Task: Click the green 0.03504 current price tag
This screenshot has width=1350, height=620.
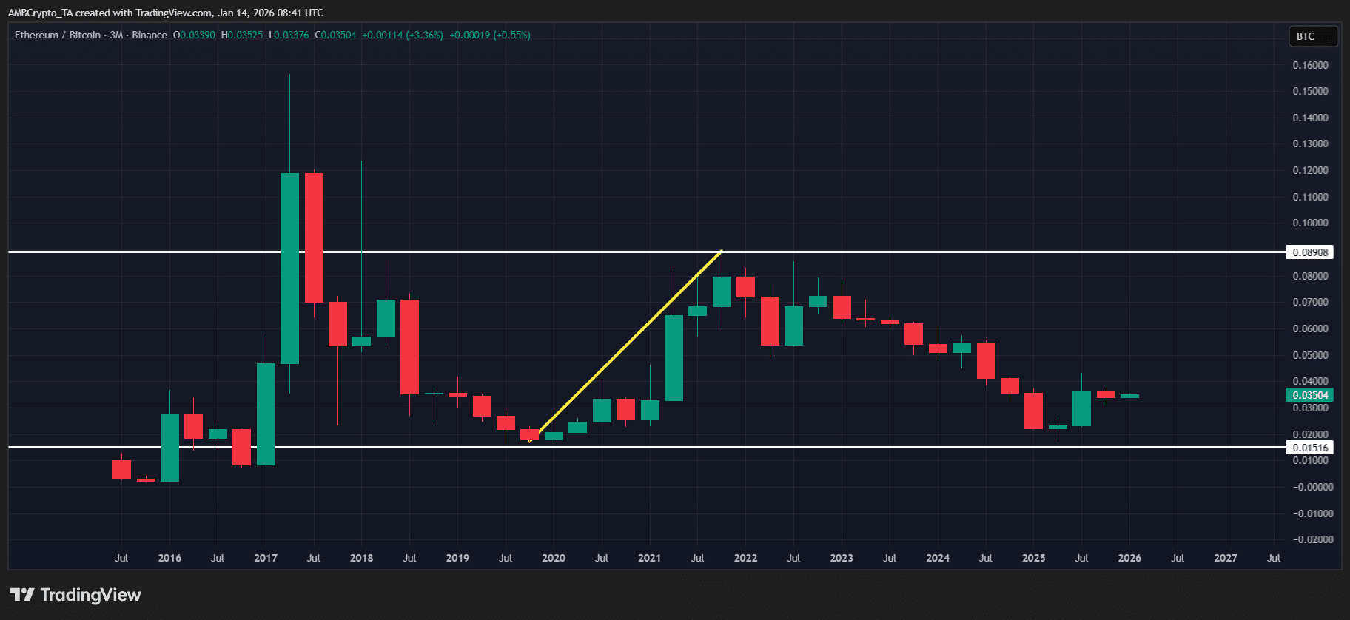Action: click(x=1309, y=395)
